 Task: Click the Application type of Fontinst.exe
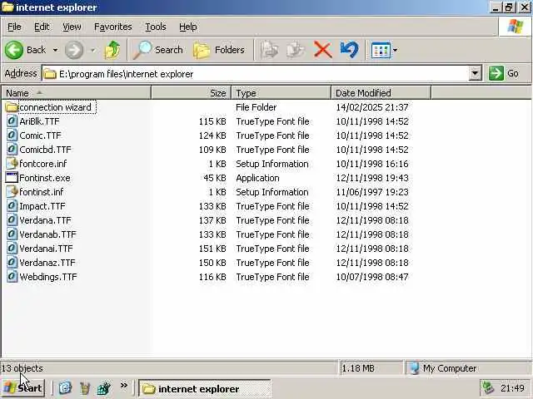click(x=257, y=178)
